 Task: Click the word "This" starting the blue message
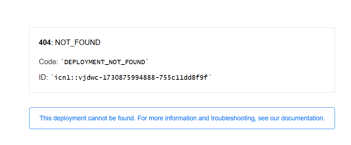(x=45, y=118)
